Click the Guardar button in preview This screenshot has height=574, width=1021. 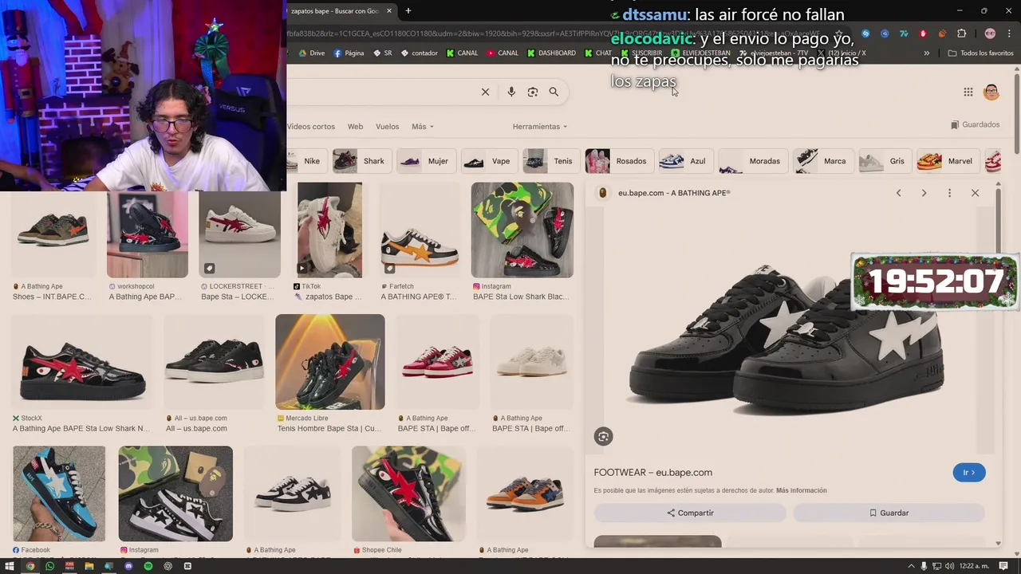click(889, 513)
